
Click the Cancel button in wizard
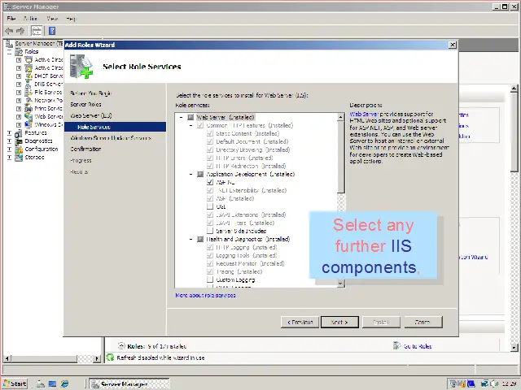coord(423,322)
